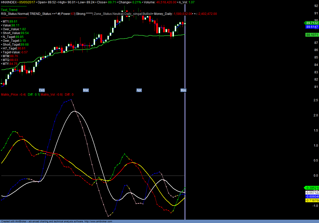Viewport: 319px width, 223px height.
Task: Click the blue 89.6147 price tag
Action: 312,27
